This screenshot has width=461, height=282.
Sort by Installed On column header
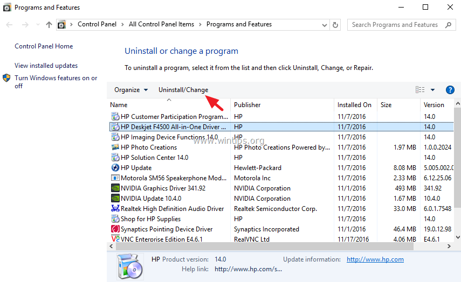tap(354, 105)
